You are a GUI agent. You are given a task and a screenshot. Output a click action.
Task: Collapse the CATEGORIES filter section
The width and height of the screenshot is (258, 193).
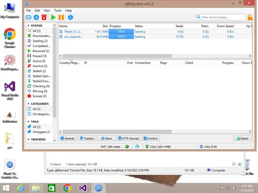pyautogui.click(x=28, y=104)
